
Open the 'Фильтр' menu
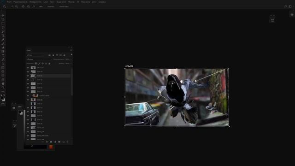click(x=71, y=2)
